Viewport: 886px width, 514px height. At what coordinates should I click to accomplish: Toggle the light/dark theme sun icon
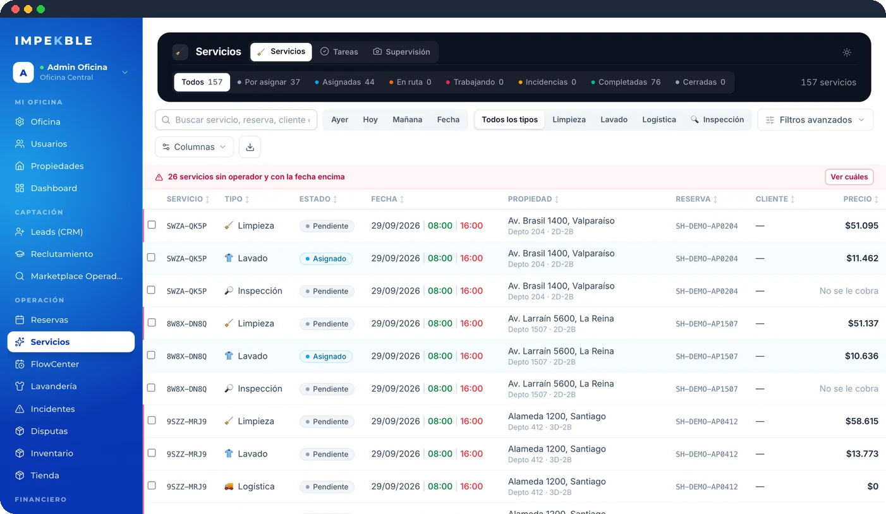coord(847,52)
